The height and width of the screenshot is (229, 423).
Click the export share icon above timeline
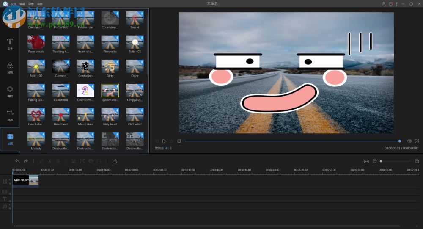[x=115, y=161]
